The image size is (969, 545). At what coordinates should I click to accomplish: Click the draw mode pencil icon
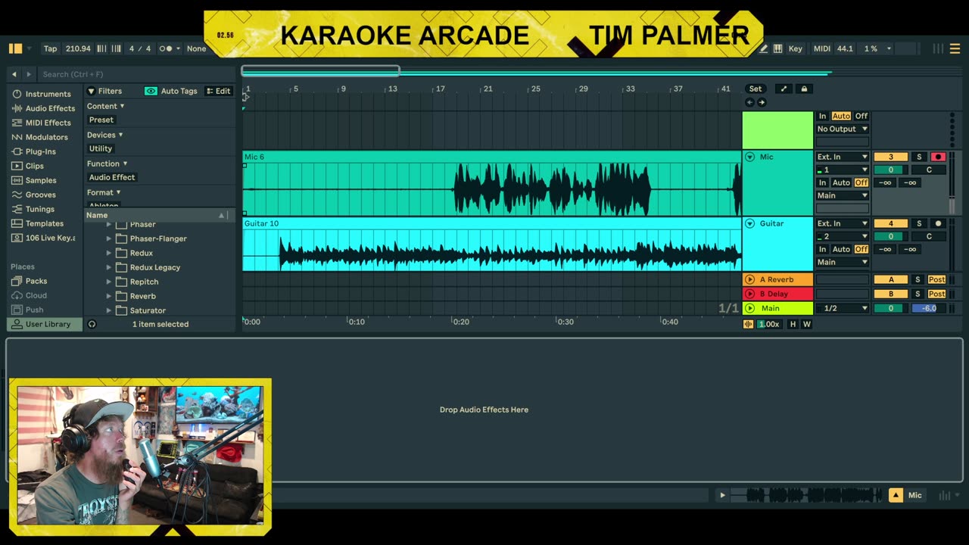click(x=764, y=48)
